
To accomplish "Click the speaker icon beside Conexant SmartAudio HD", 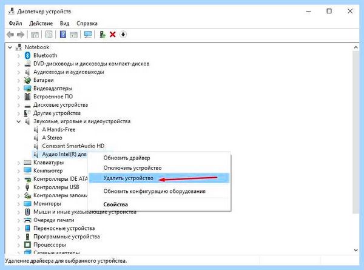I will click(x=36, y=146).
